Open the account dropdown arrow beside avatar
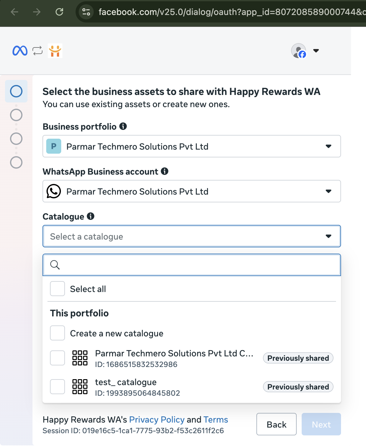The height and width of the screenshot is (446, 366). (316, 51)
